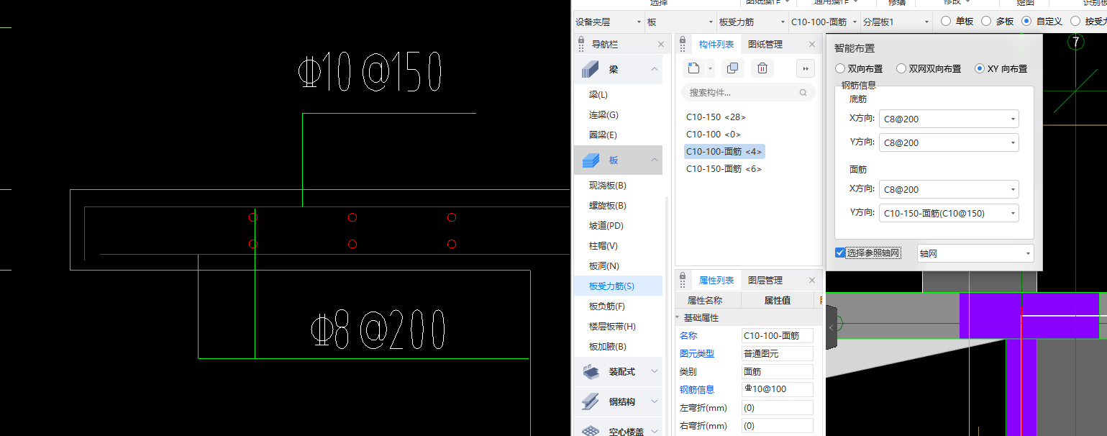1107x436 pixels.
Task: Click the 装配式 category icon
Action: (591, 371)
